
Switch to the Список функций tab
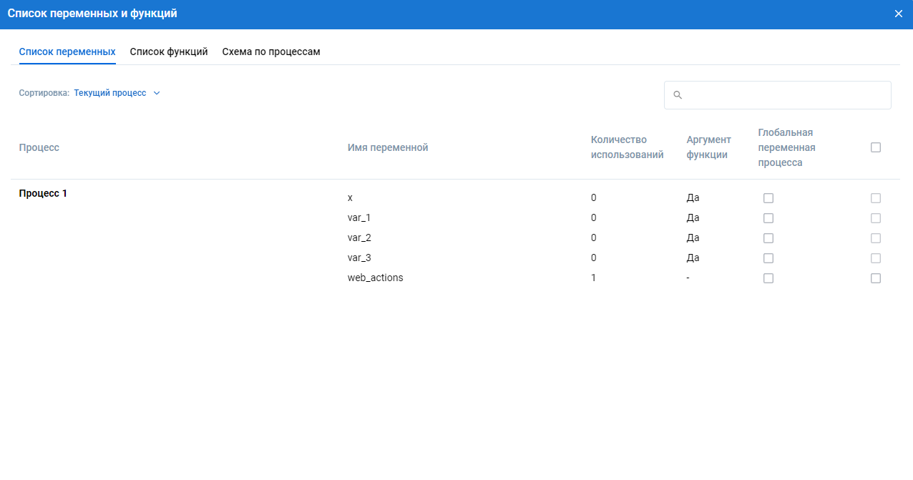coord(169,52)
